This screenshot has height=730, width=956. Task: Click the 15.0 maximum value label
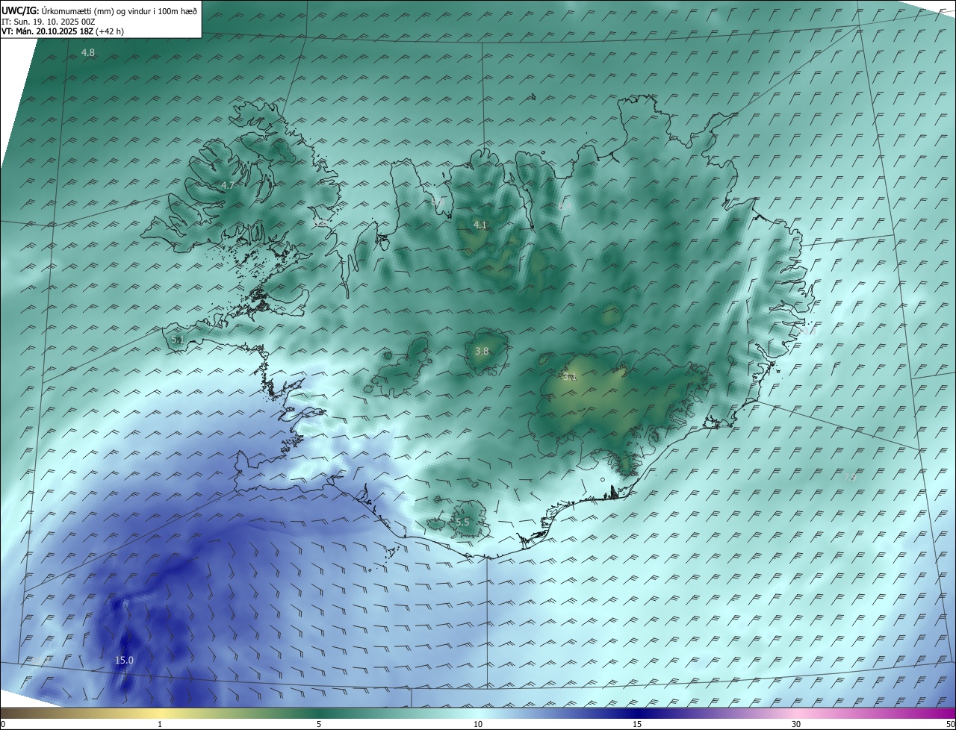pos(124,661)
